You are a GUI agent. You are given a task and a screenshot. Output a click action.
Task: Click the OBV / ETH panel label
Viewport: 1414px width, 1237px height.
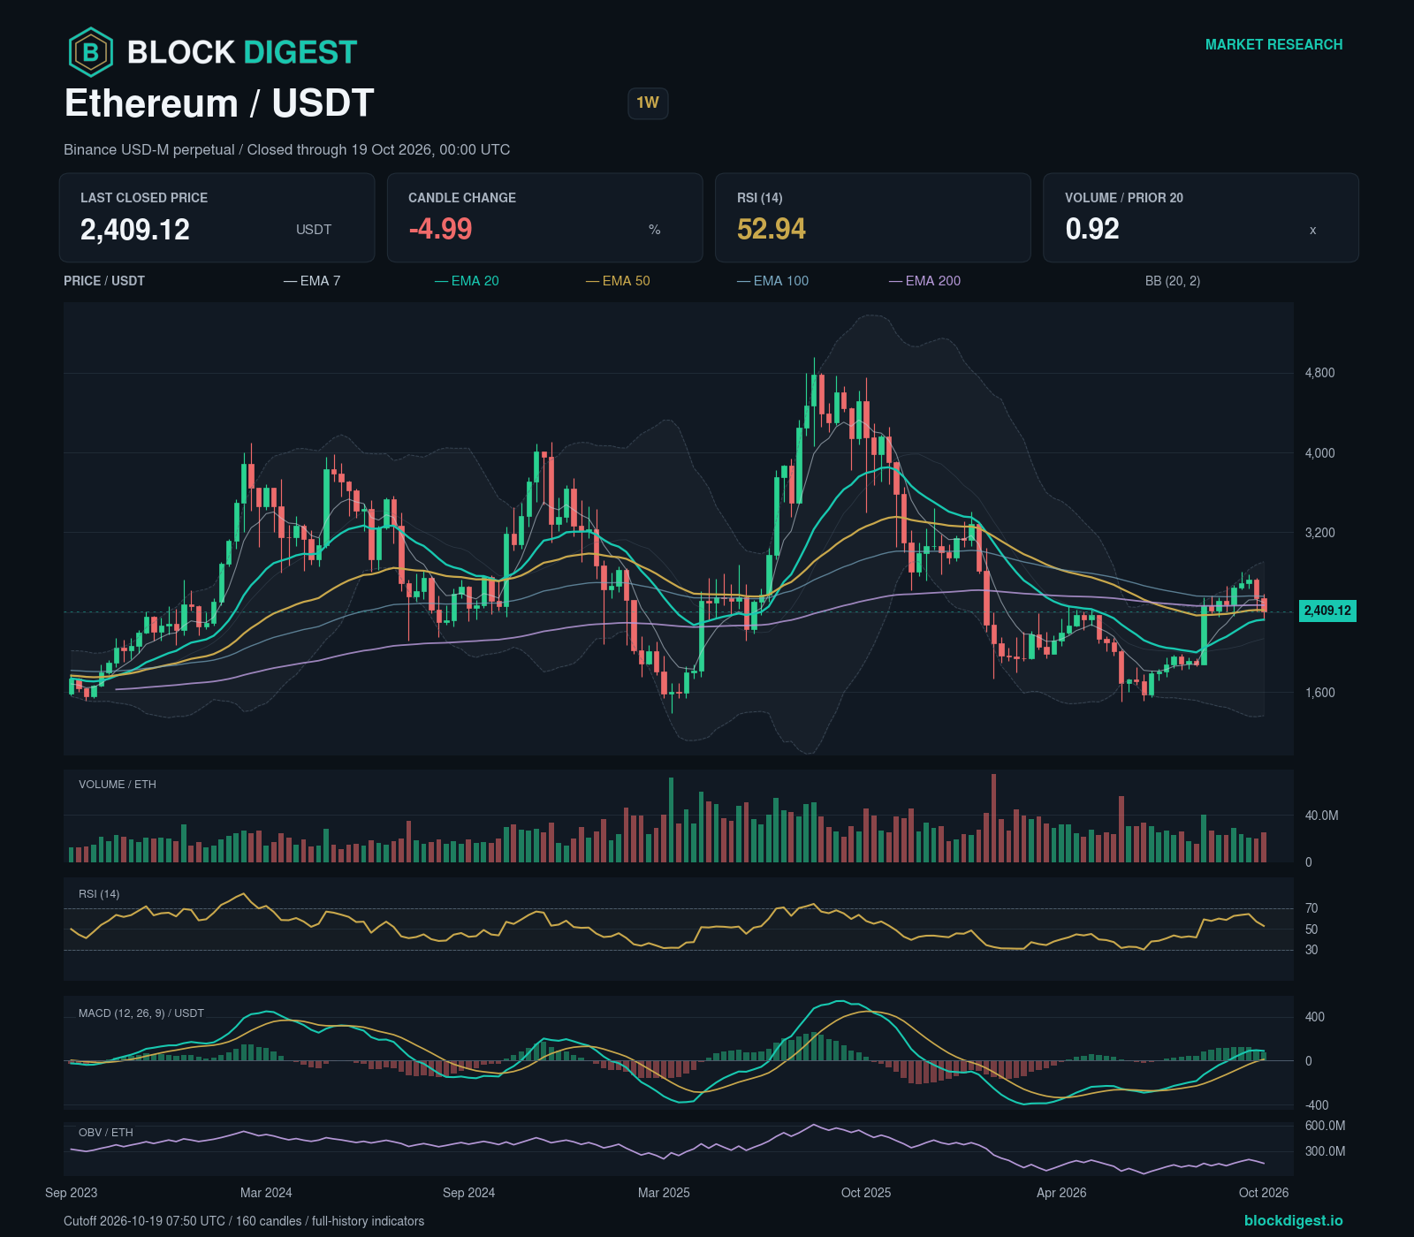pos(106,1133)
